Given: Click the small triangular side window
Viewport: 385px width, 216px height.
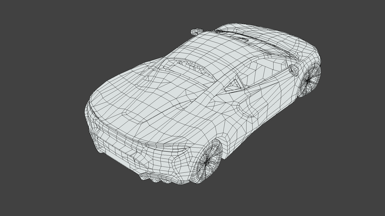Looking at the screenshot, I should pos(233,86).
